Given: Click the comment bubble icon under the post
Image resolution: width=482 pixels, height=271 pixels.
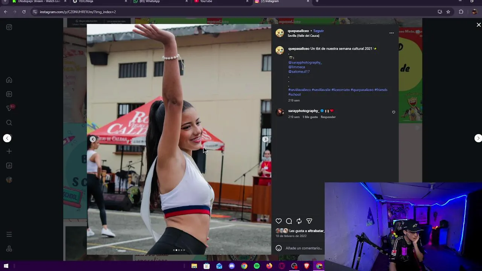Looking at the screenshot, I should 289,221.
